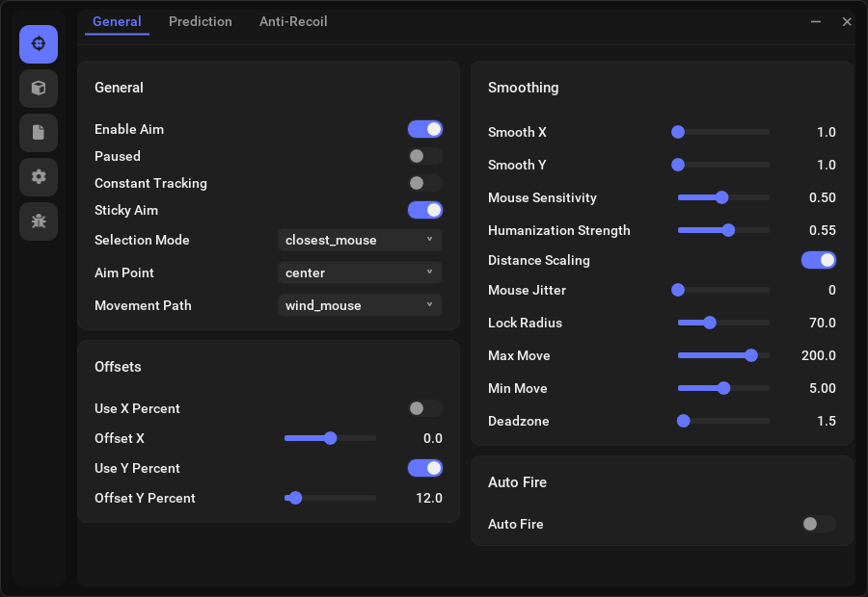The image size is (868, 597).
Task: Minimize the application window
Action: (x=815, y=21)
